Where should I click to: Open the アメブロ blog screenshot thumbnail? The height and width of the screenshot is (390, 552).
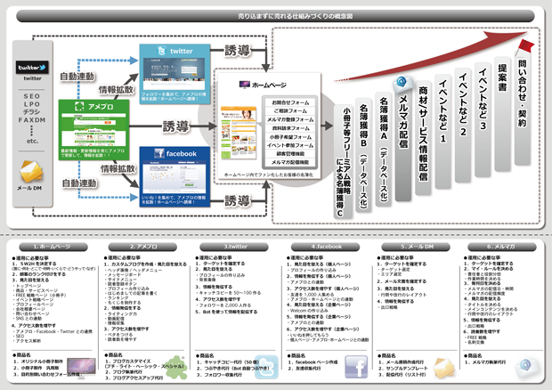[94, 129]
